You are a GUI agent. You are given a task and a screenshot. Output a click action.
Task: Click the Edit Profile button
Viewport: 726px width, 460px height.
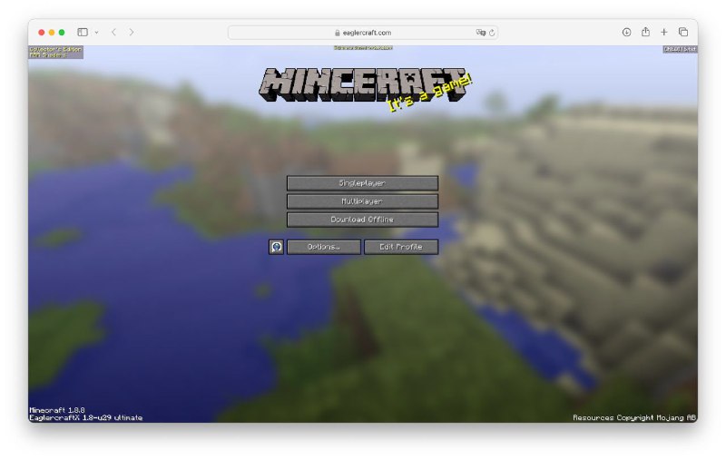(x=400, y=247)
